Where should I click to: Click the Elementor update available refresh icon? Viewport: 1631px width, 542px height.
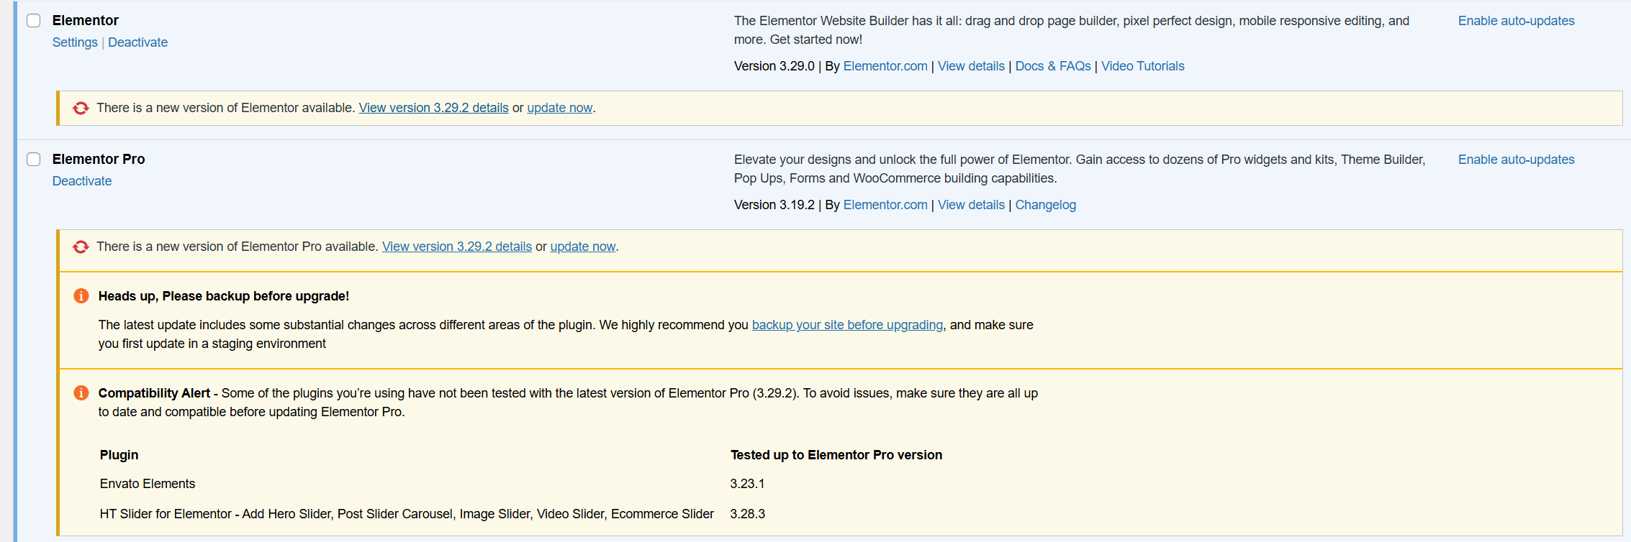[81, 108]
